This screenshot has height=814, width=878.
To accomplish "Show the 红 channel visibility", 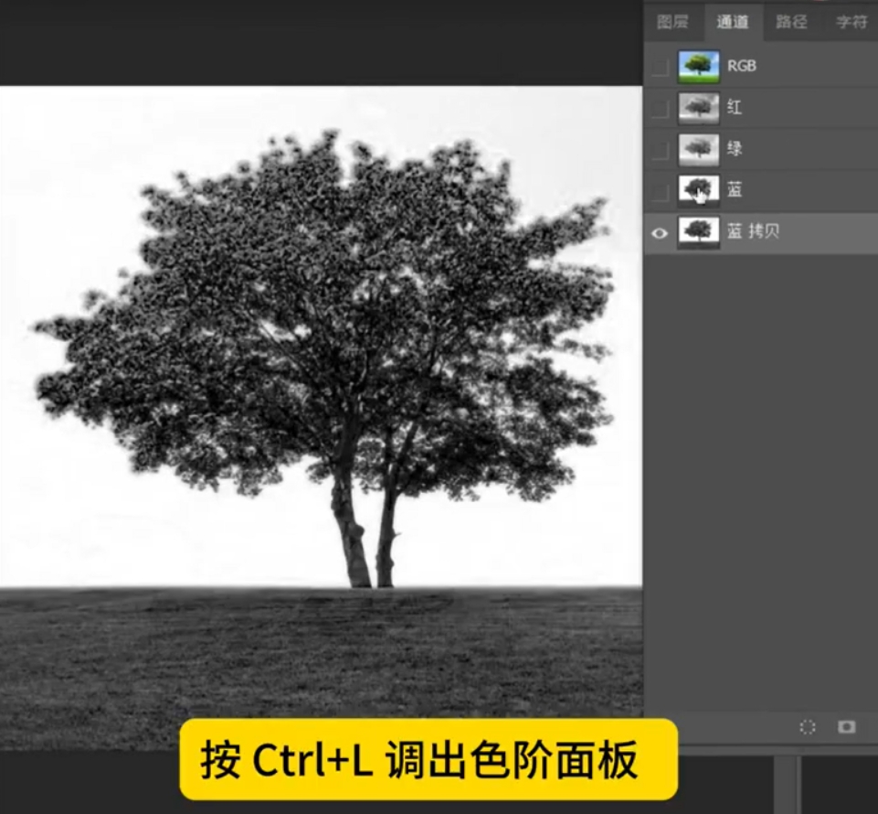I will pos(660,107).
